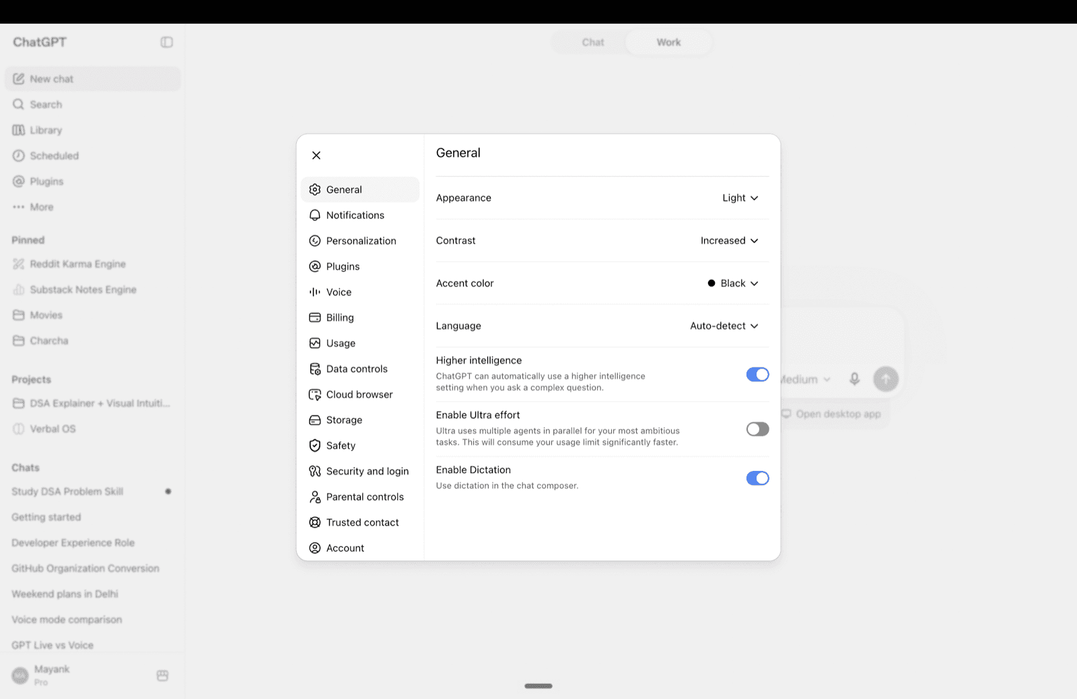Open the Language Auto-detect dropdown
Viewport: 1077px width, 699px height.
724,326
